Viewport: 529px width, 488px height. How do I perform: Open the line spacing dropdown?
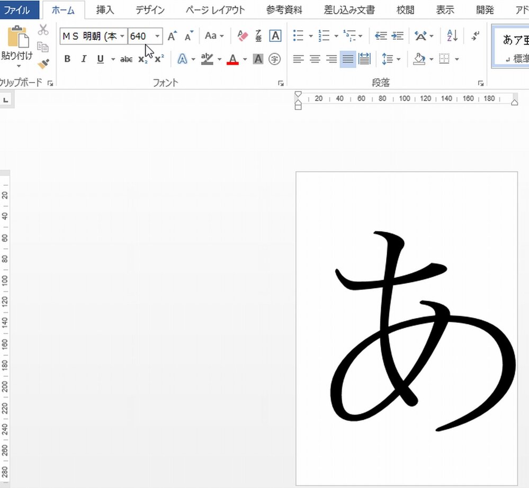pos(391,59)
